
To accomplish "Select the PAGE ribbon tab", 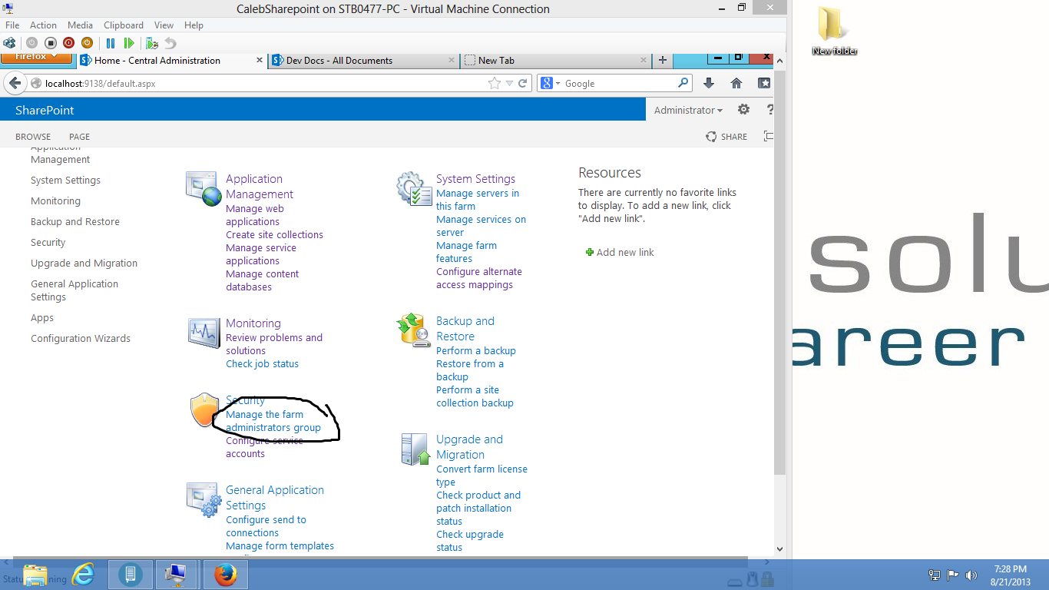I will 79,137.
